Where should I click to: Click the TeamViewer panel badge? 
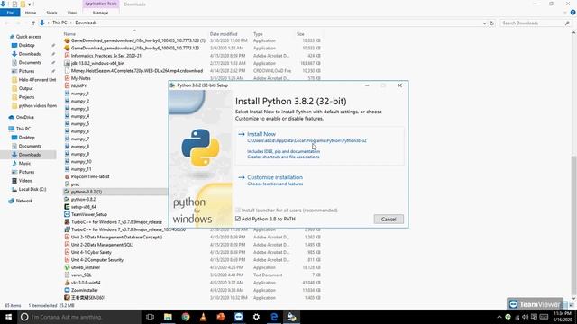(x=535, y=304)
